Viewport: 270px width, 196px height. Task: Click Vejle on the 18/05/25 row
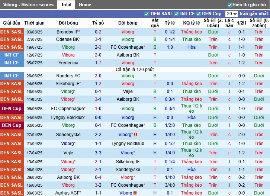click(128, 91)
